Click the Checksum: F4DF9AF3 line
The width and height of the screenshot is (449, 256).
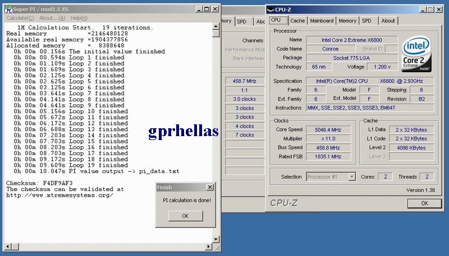[39, 183]
